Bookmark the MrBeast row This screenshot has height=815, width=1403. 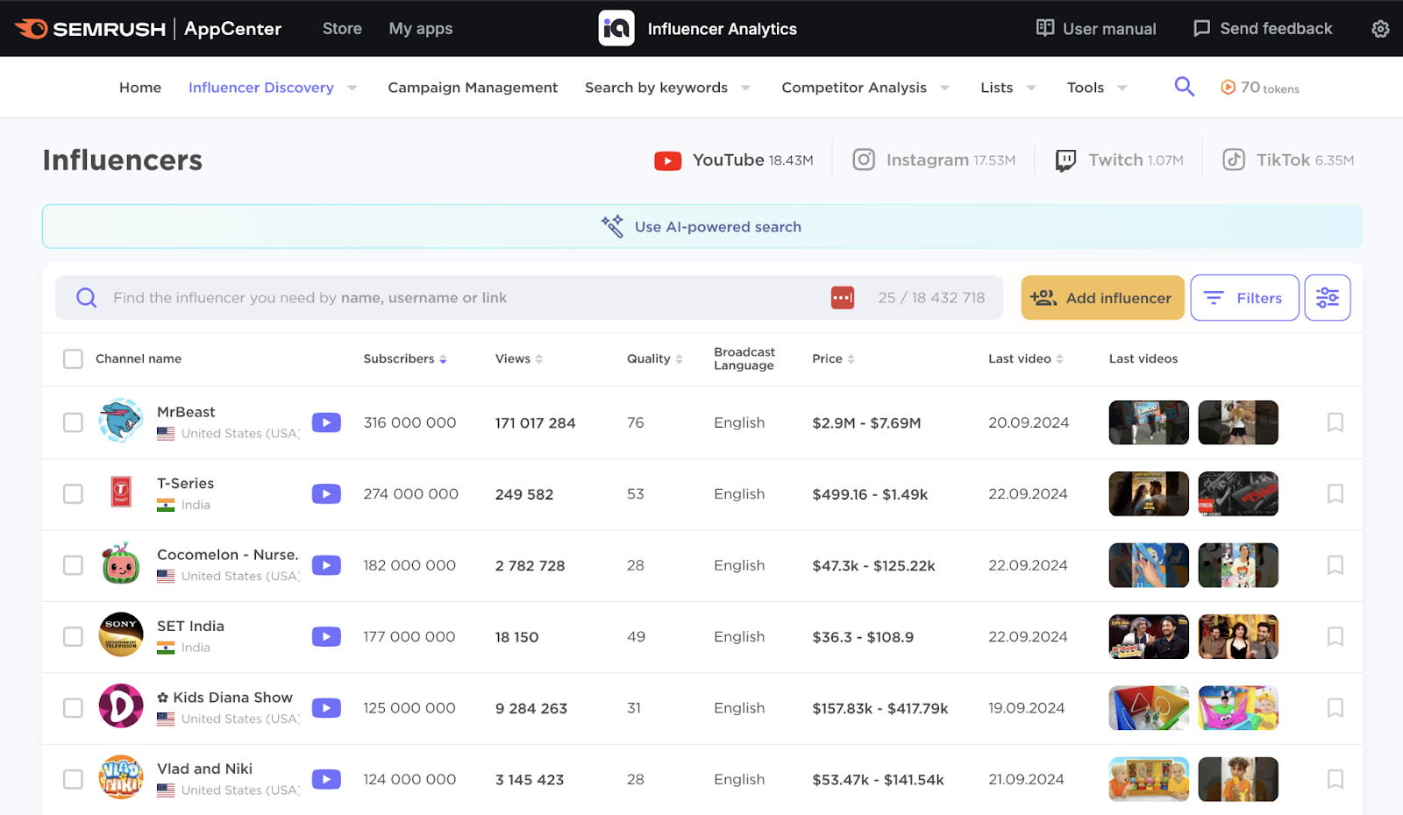coord(1335,422)
